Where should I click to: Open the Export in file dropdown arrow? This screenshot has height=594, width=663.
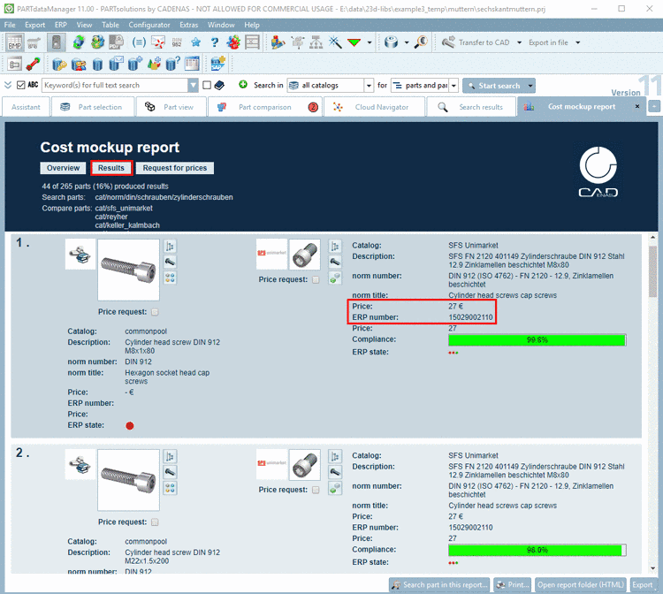click(577, 42)
